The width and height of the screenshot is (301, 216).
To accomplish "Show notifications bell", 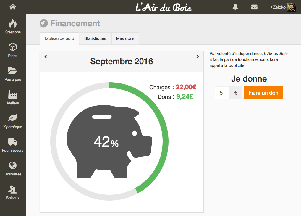I will click(x=235, y=7).
